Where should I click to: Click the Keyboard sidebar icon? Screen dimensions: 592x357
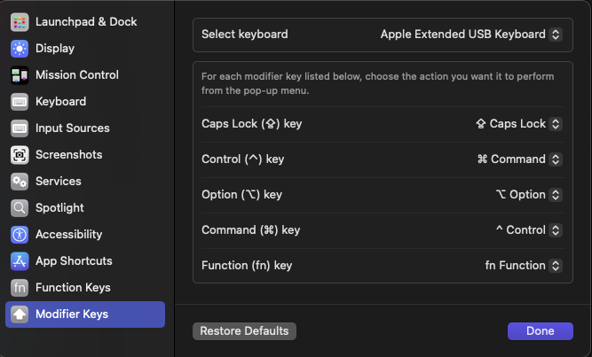point(20,101)
